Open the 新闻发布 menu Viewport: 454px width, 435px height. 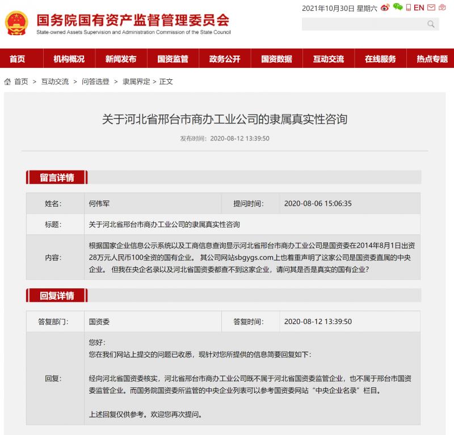[x=120, y=59]
